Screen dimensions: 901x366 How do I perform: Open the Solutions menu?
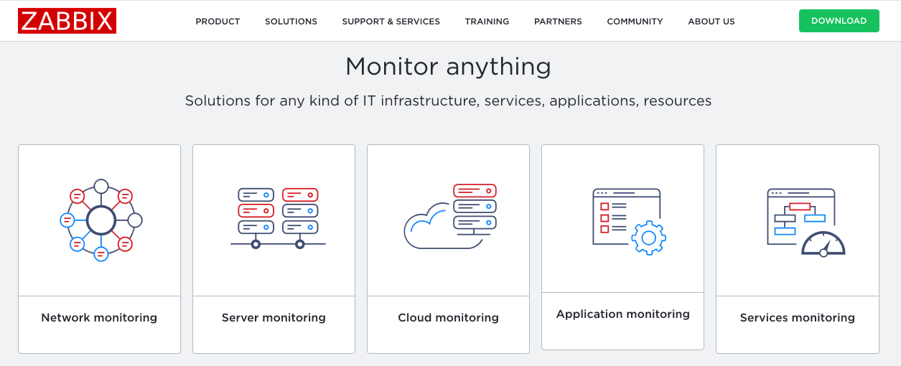click(x=291, y=22)
